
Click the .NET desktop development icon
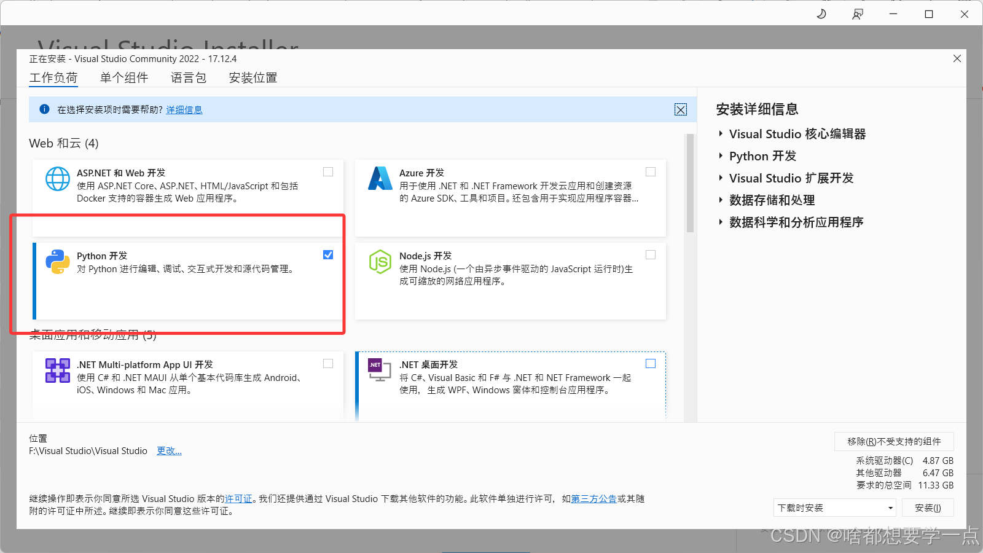(379, 369)
